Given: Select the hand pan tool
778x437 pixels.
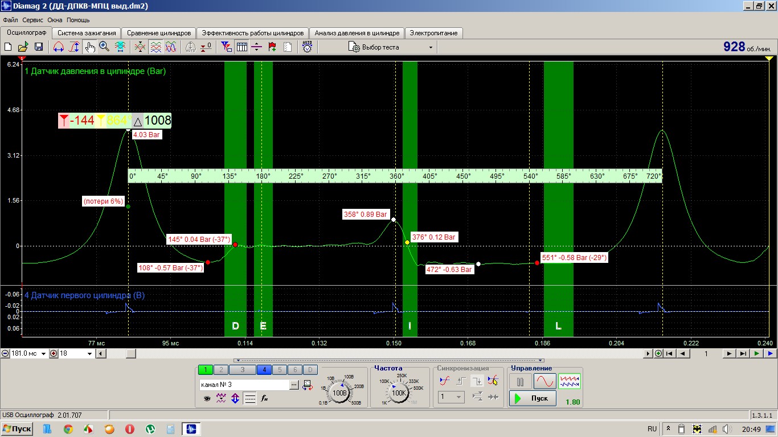Looking at the screenshot, I should pyautogui.click(x=89, y=47).
